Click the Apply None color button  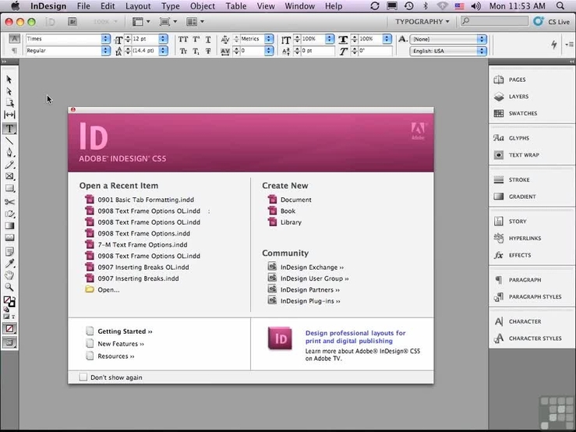click(9, 329)
